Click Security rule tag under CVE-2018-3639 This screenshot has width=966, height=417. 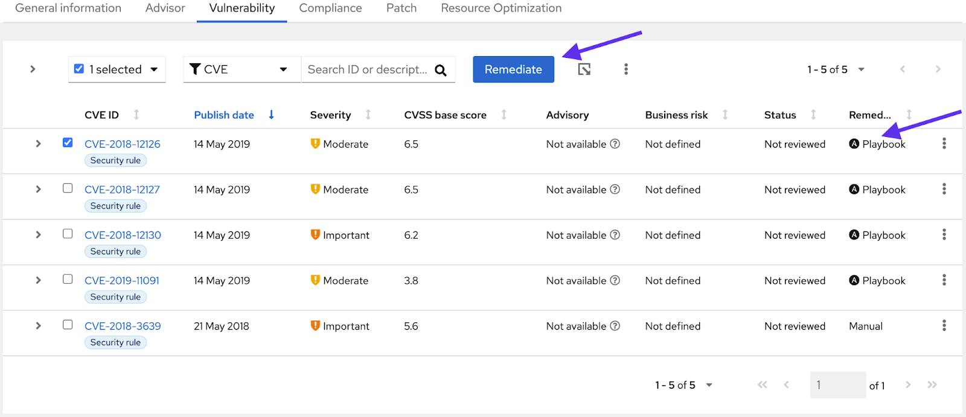click(x=115, y=342)
